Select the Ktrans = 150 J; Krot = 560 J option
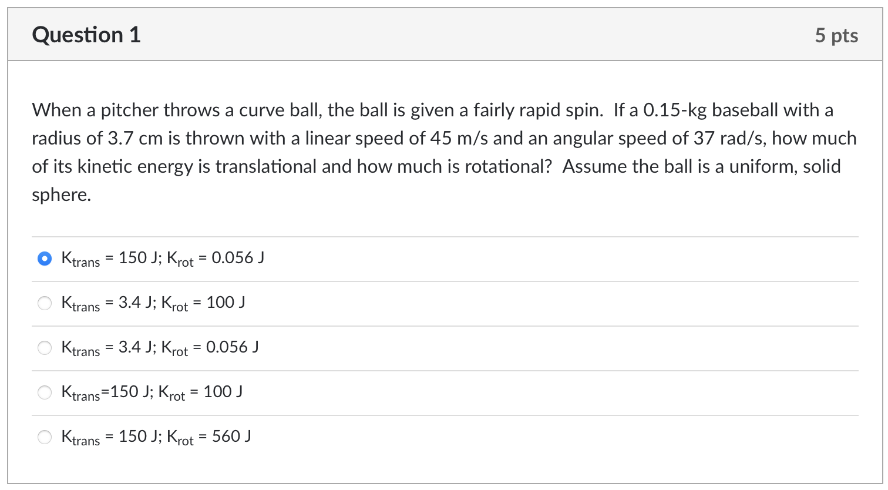Viewport: 888px width, 490px height. point(156,436)
